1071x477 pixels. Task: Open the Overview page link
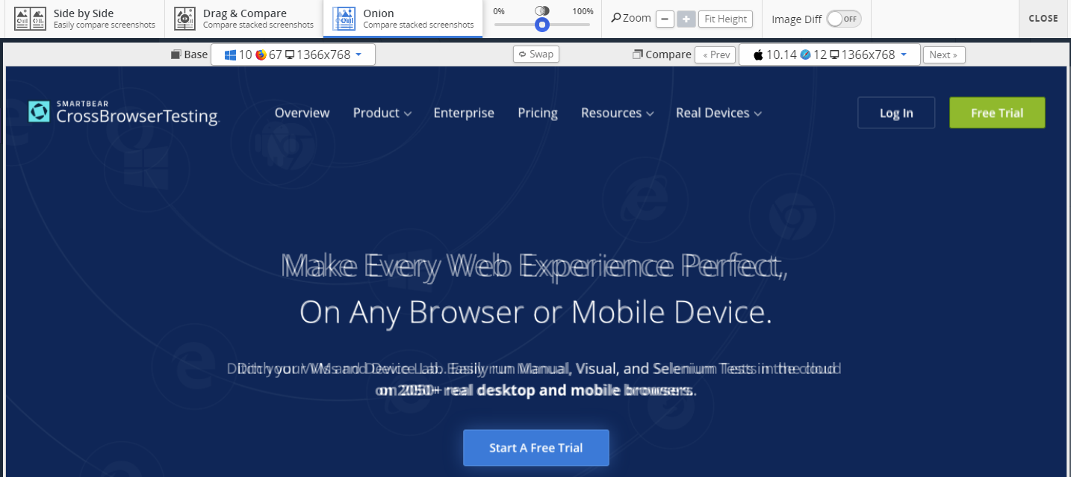pyautogui.click(x=302, y=113)
